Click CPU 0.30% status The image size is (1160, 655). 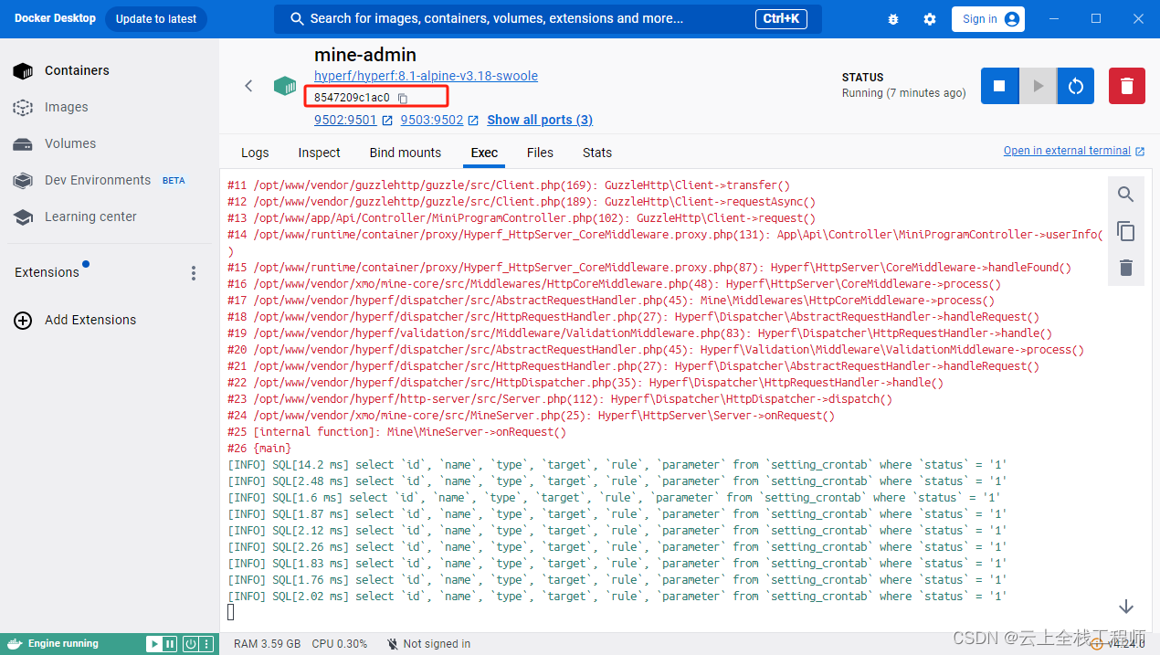coord(340,644)
